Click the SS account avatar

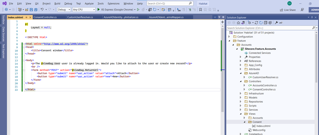tap(289, 3)
